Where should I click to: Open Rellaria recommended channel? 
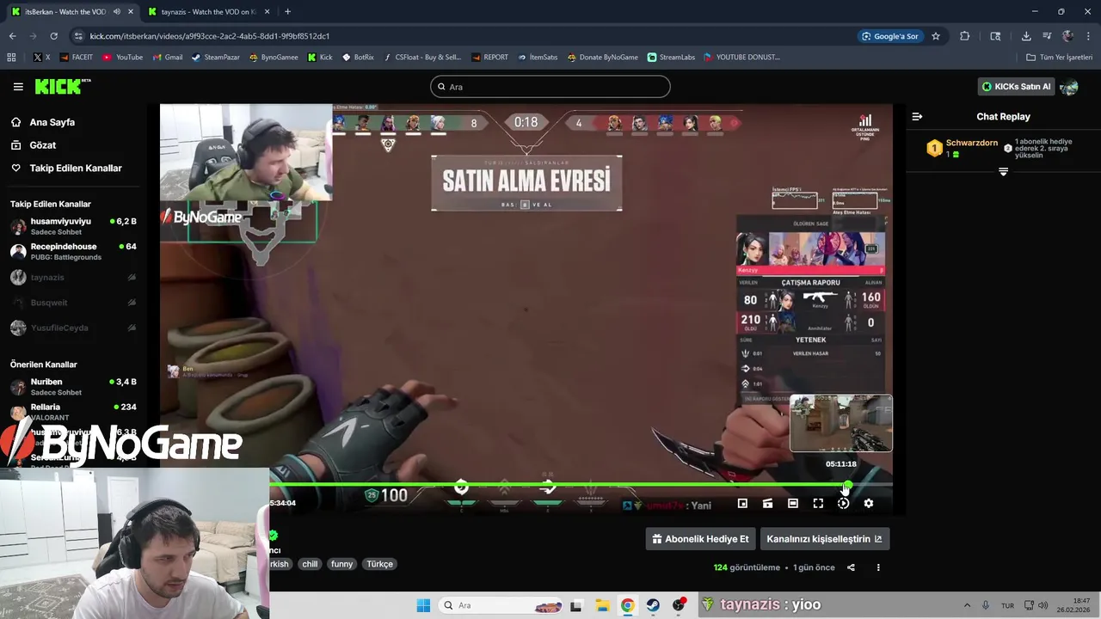pos(73,411)
